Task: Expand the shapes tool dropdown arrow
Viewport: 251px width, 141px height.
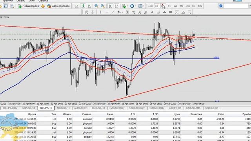Action: click(x=122, y=12)
